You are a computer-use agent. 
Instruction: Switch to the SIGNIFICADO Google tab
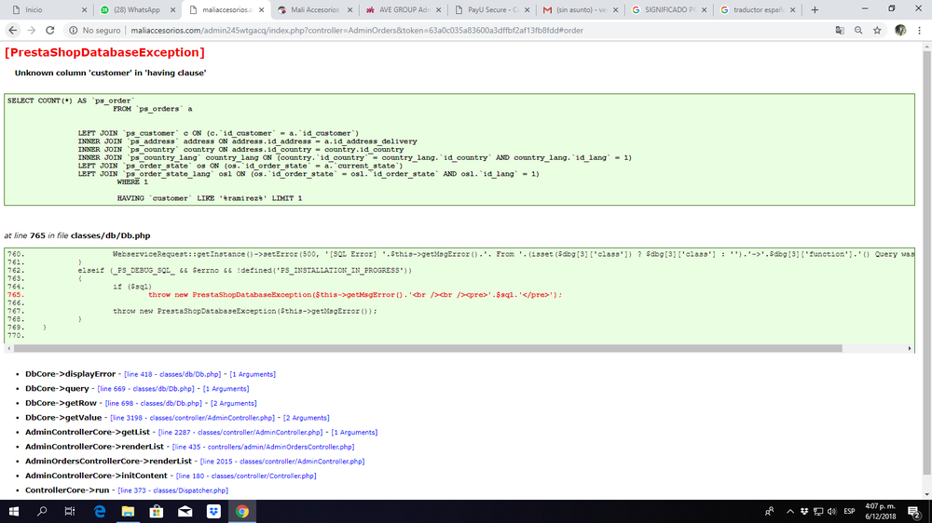point(669,10)
